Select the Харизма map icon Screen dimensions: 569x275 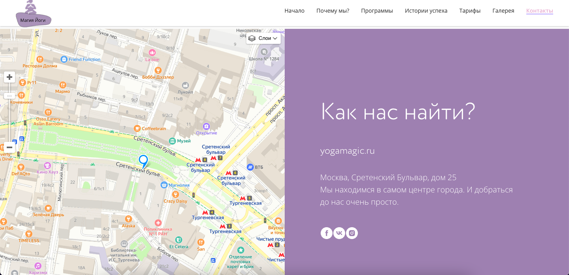[38, 266]
